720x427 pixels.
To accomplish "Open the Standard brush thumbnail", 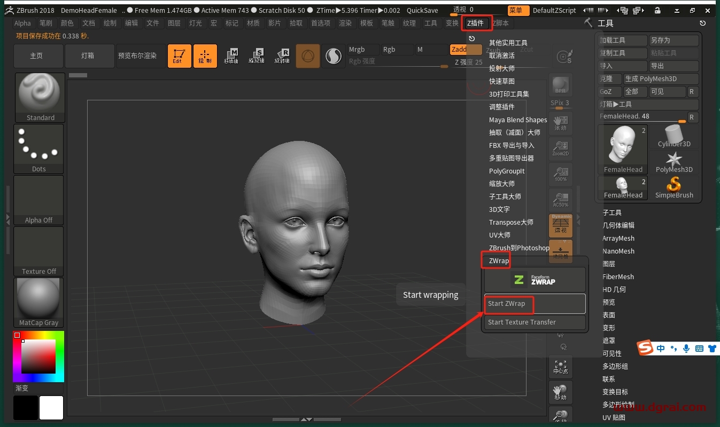I will pos(40,97).
